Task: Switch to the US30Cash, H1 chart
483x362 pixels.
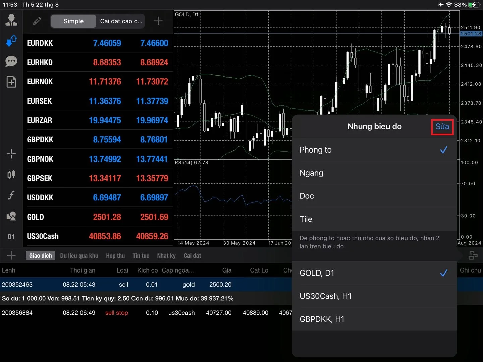Action: click(x=374, y=296)
